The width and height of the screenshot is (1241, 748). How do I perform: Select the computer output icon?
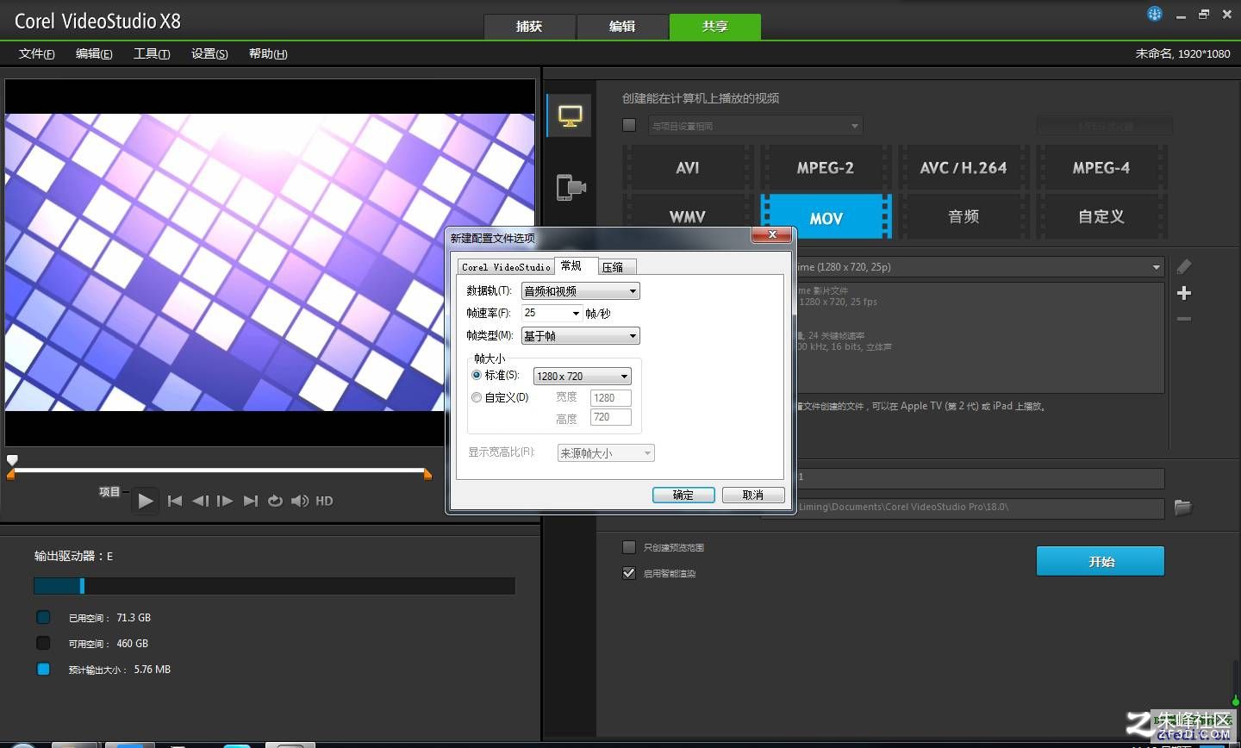(570, 115)
